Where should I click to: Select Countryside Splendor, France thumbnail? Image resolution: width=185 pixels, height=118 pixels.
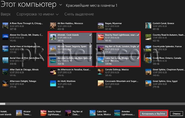coord(148,49)
